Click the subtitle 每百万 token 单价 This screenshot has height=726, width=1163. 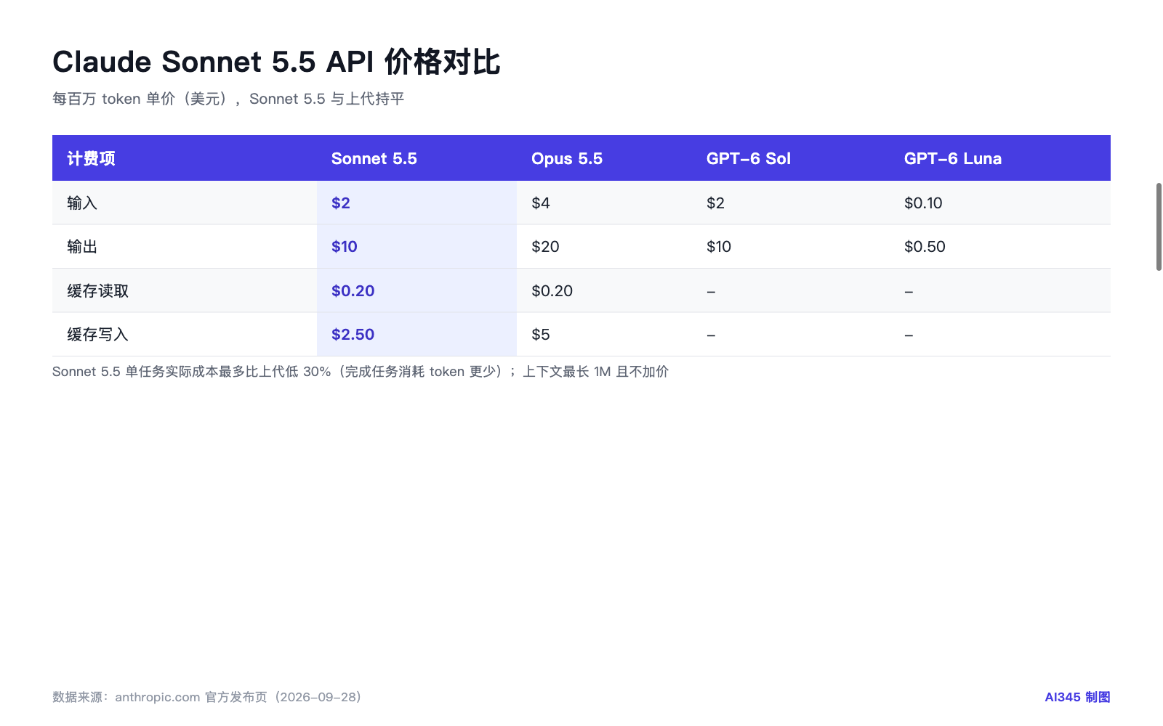(228, 99)
